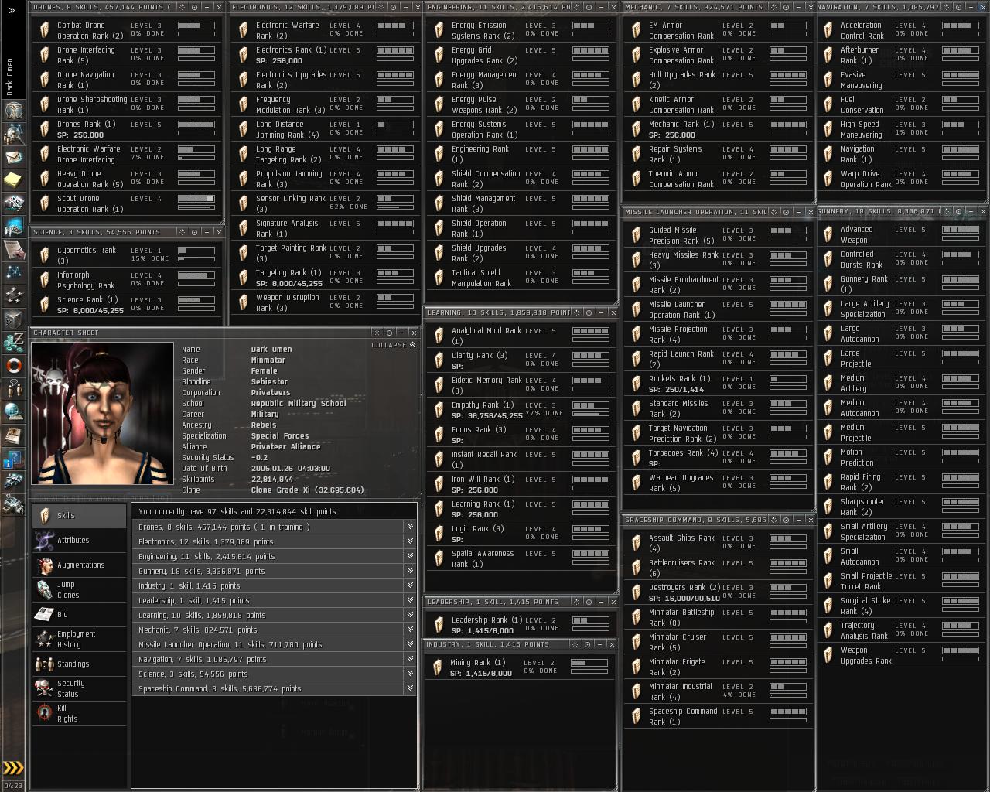Click Empathy Rank 77% training progress bar
The width and height of the screenshot is (990, 792).
pyautogui.click(x=590, y=413)
